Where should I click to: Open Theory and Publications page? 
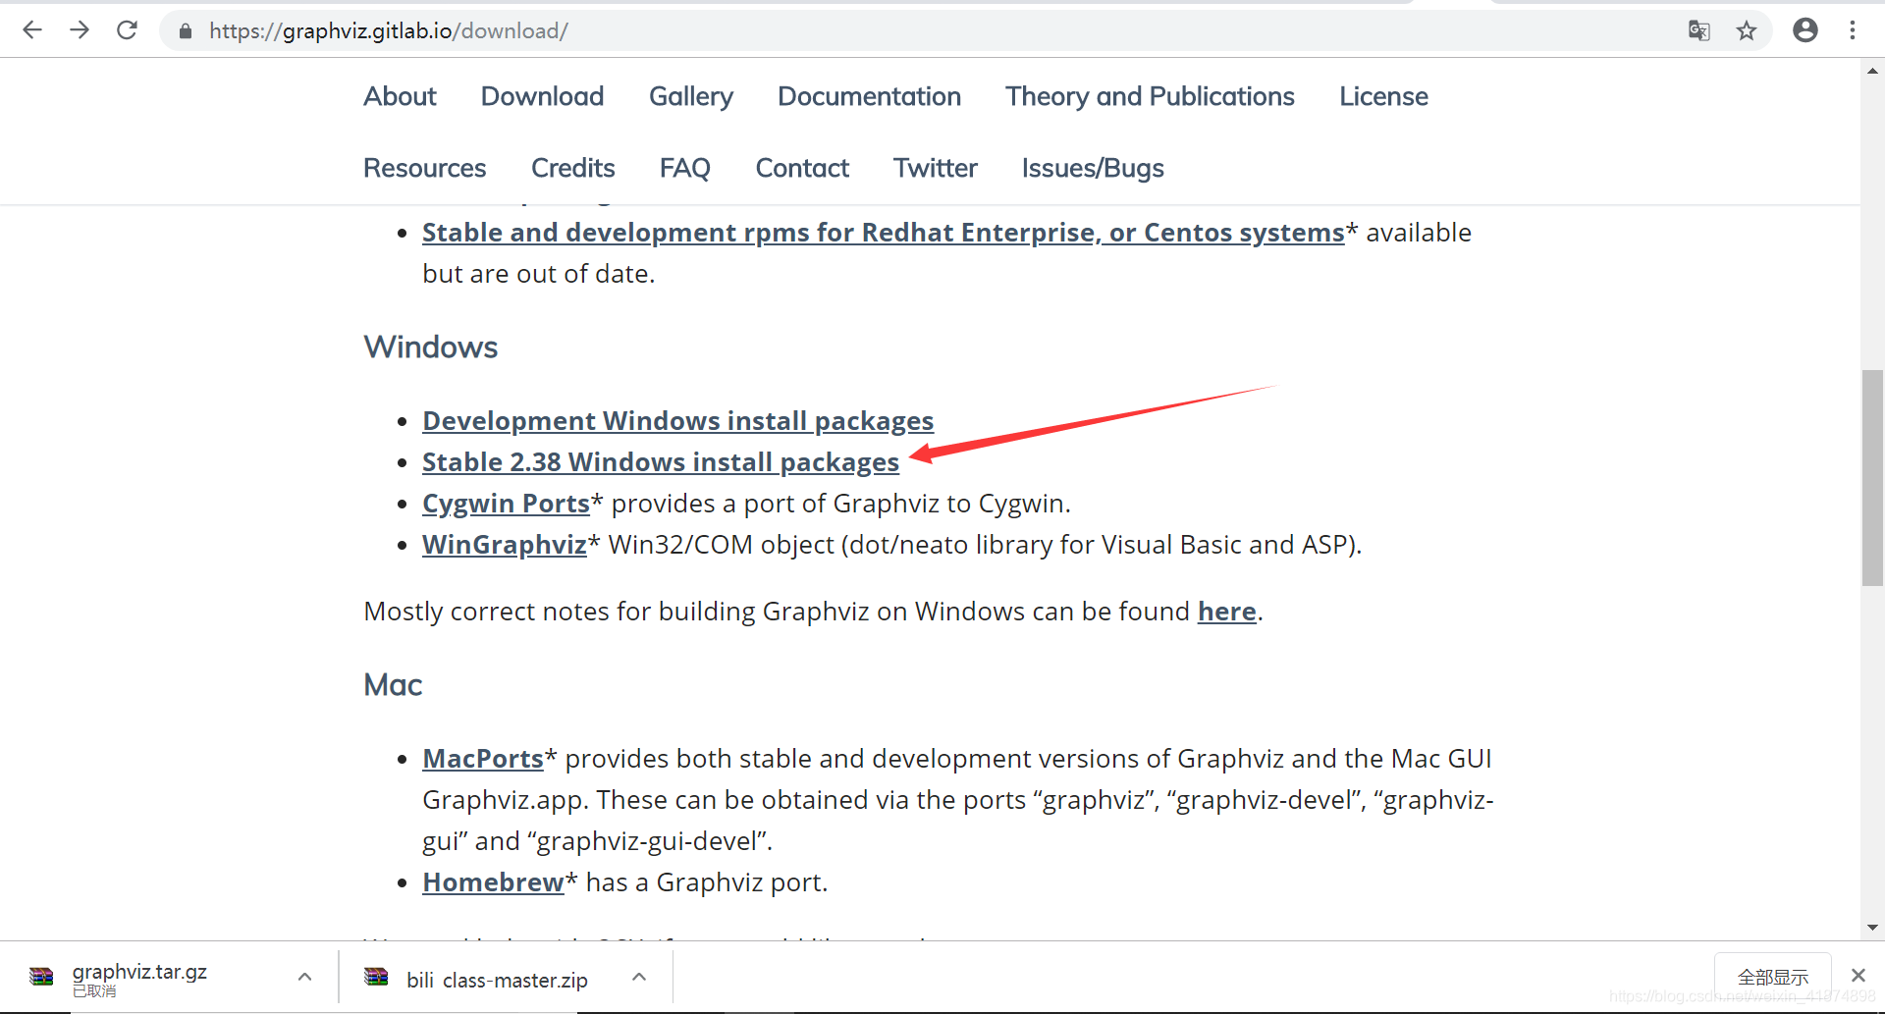tap(1150, 96)
